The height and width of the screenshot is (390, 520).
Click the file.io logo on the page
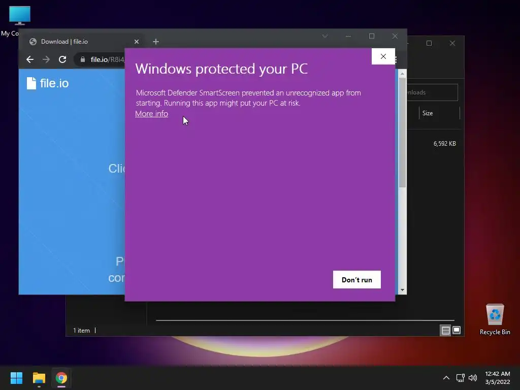48,83
